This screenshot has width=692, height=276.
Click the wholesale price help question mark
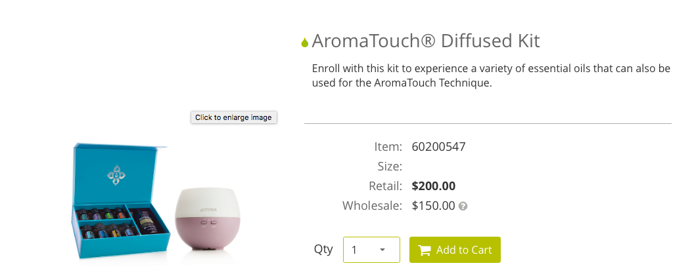pos(463,206)
